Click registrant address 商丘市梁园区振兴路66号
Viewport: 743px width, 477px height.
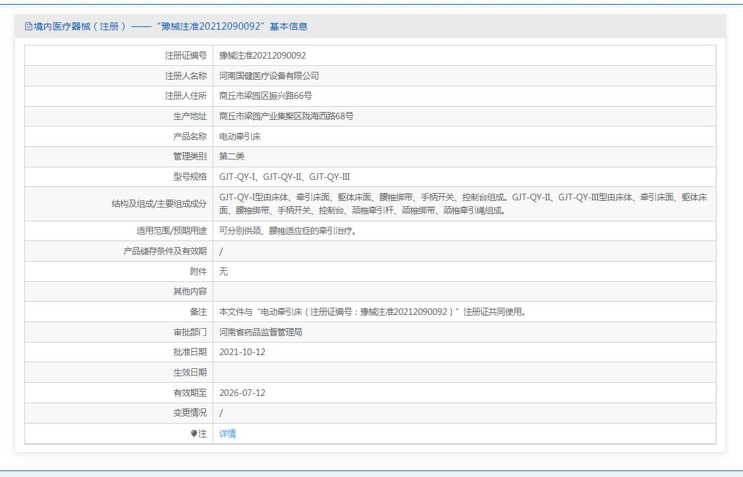tap(265, 96)
